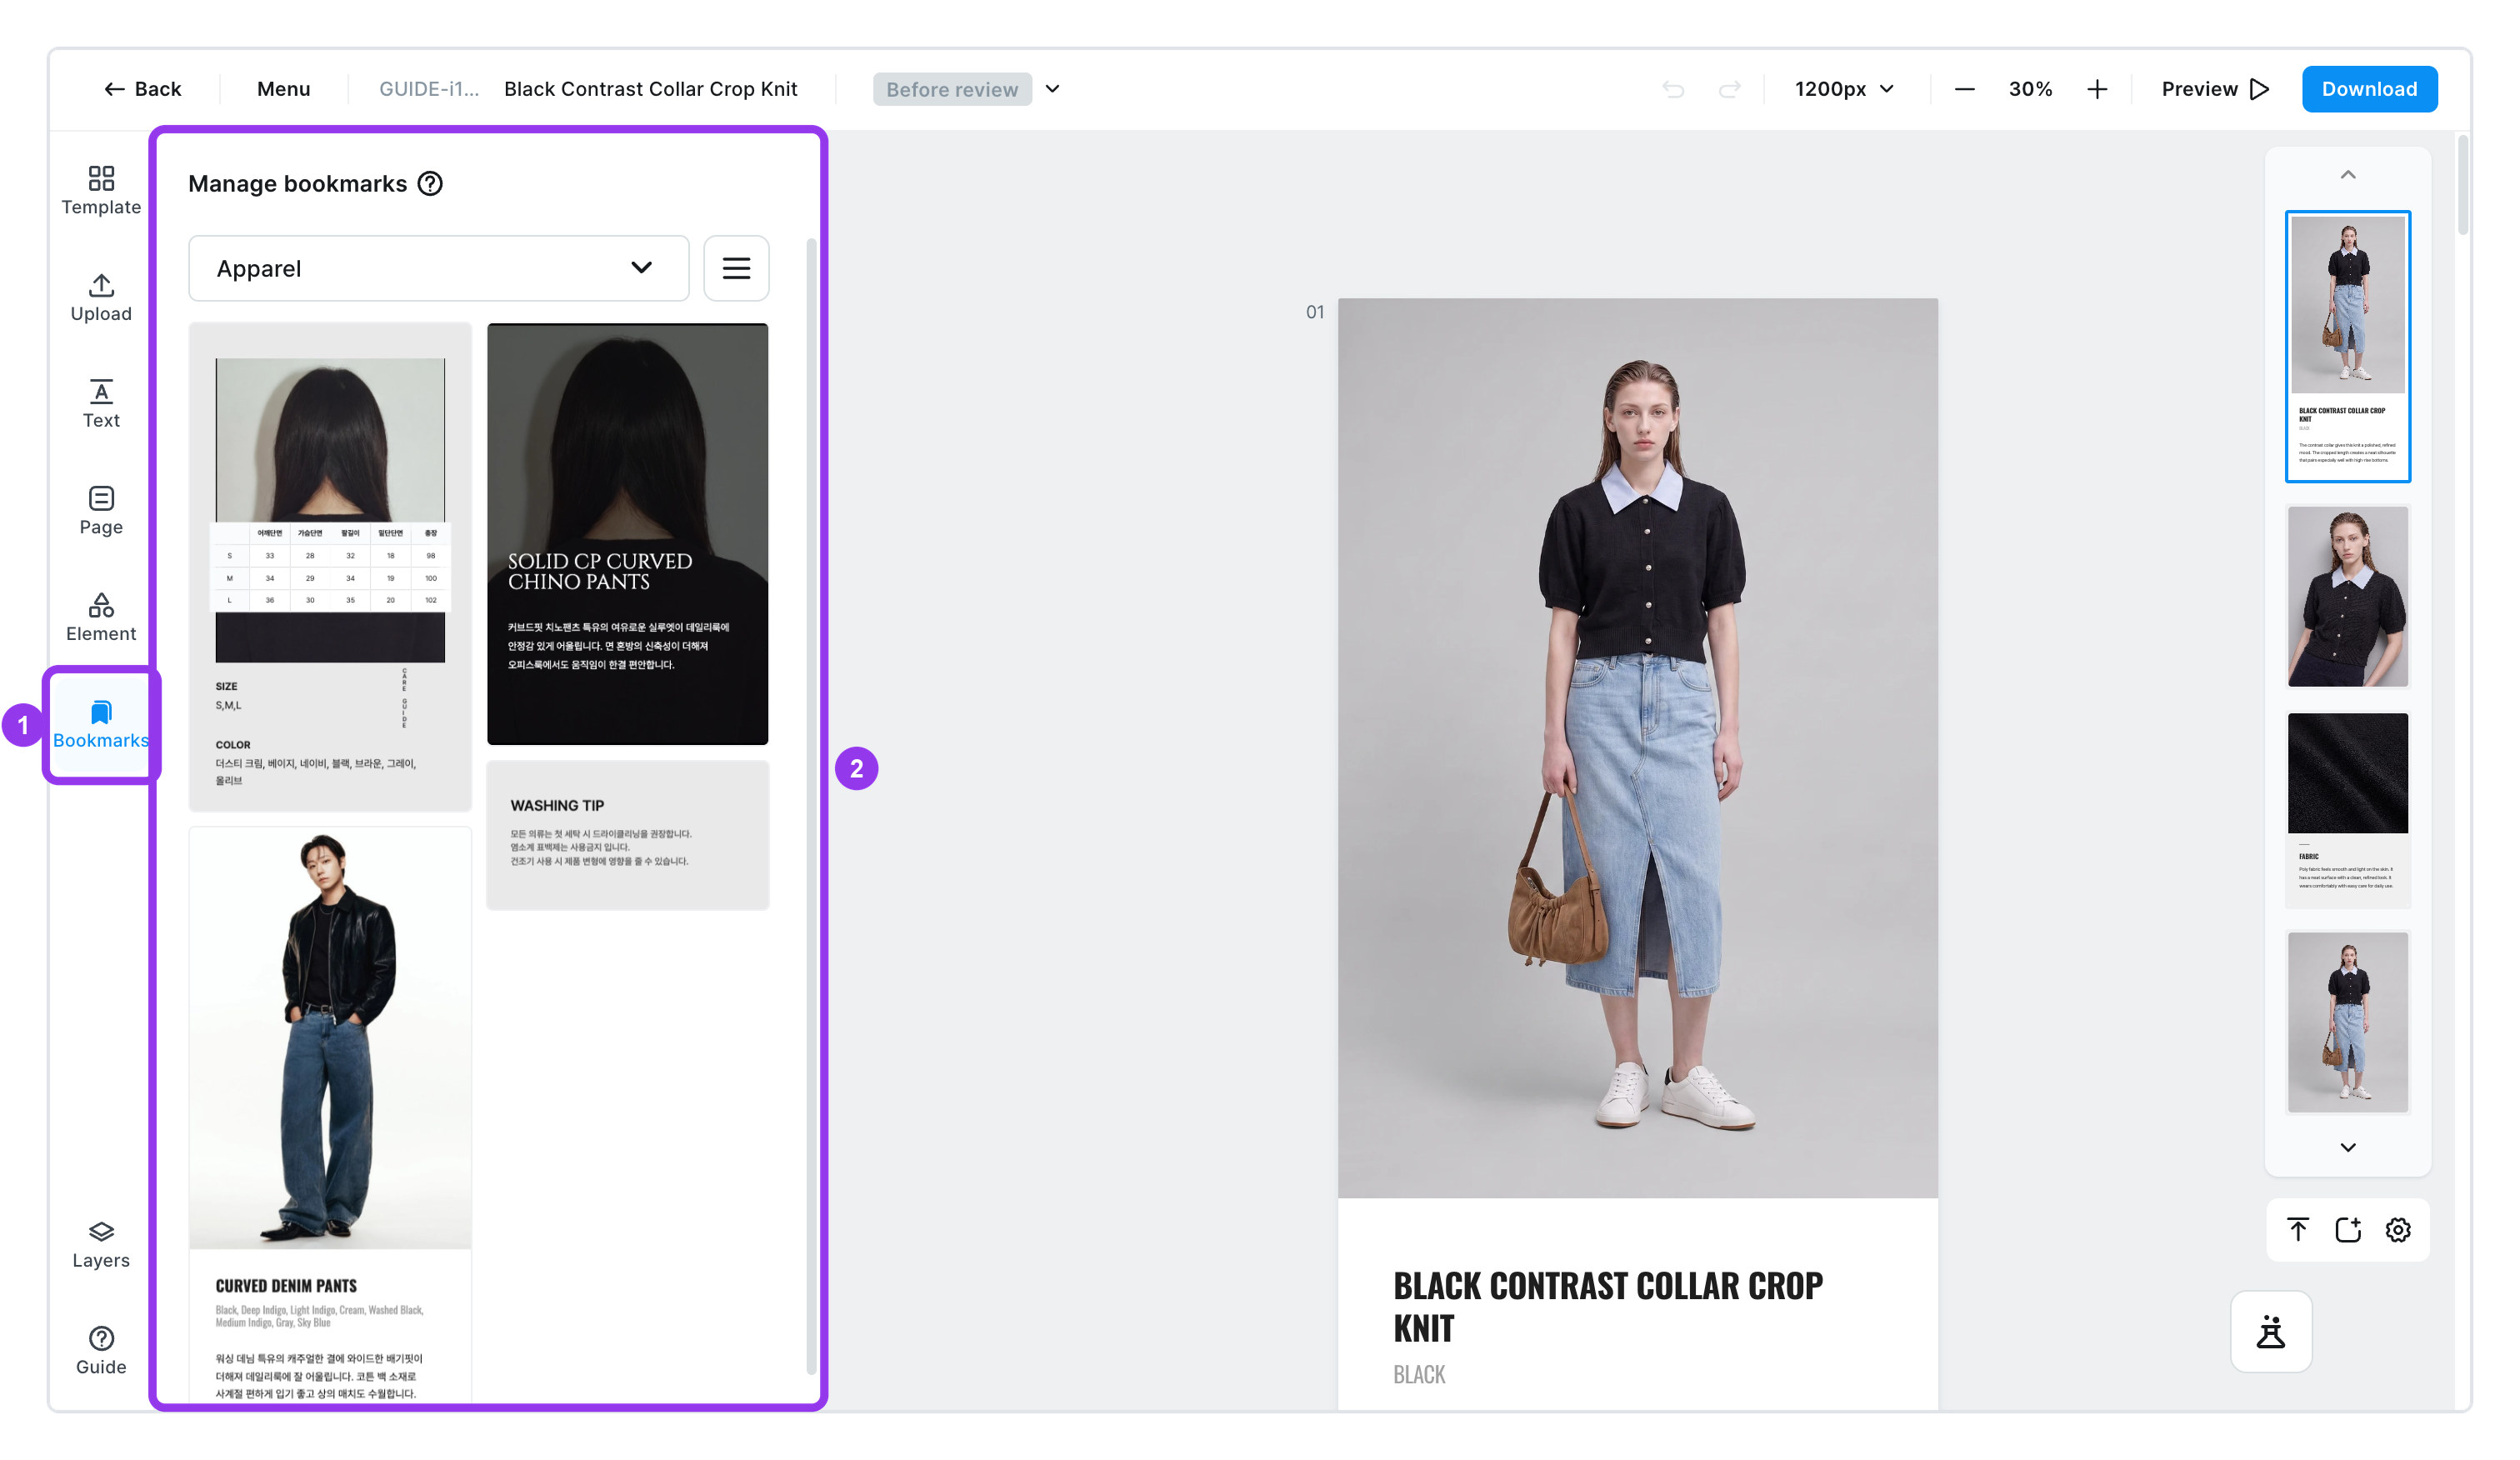The image size is (2520, 1460).
Task: Select the Curved Denim Pants bookmark card
Action: point(330,1113)
